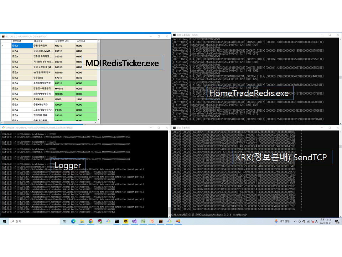The image size is (342, 257).
Task: Select the count cell showing 1400
Action: [86, 99]
